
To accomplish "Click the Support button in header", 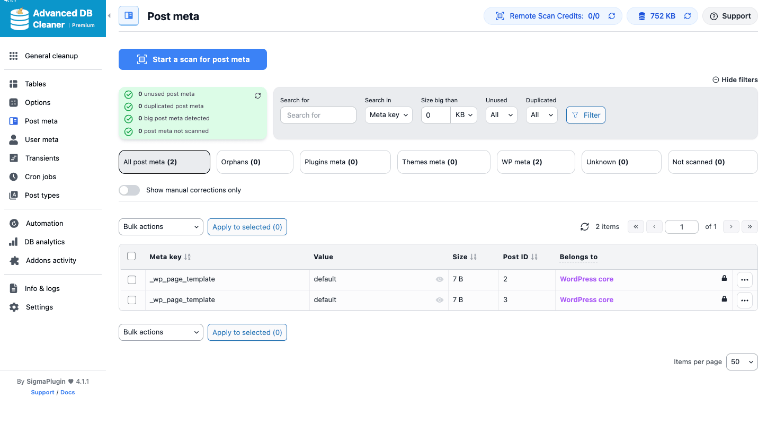I will tap(730, 16).
